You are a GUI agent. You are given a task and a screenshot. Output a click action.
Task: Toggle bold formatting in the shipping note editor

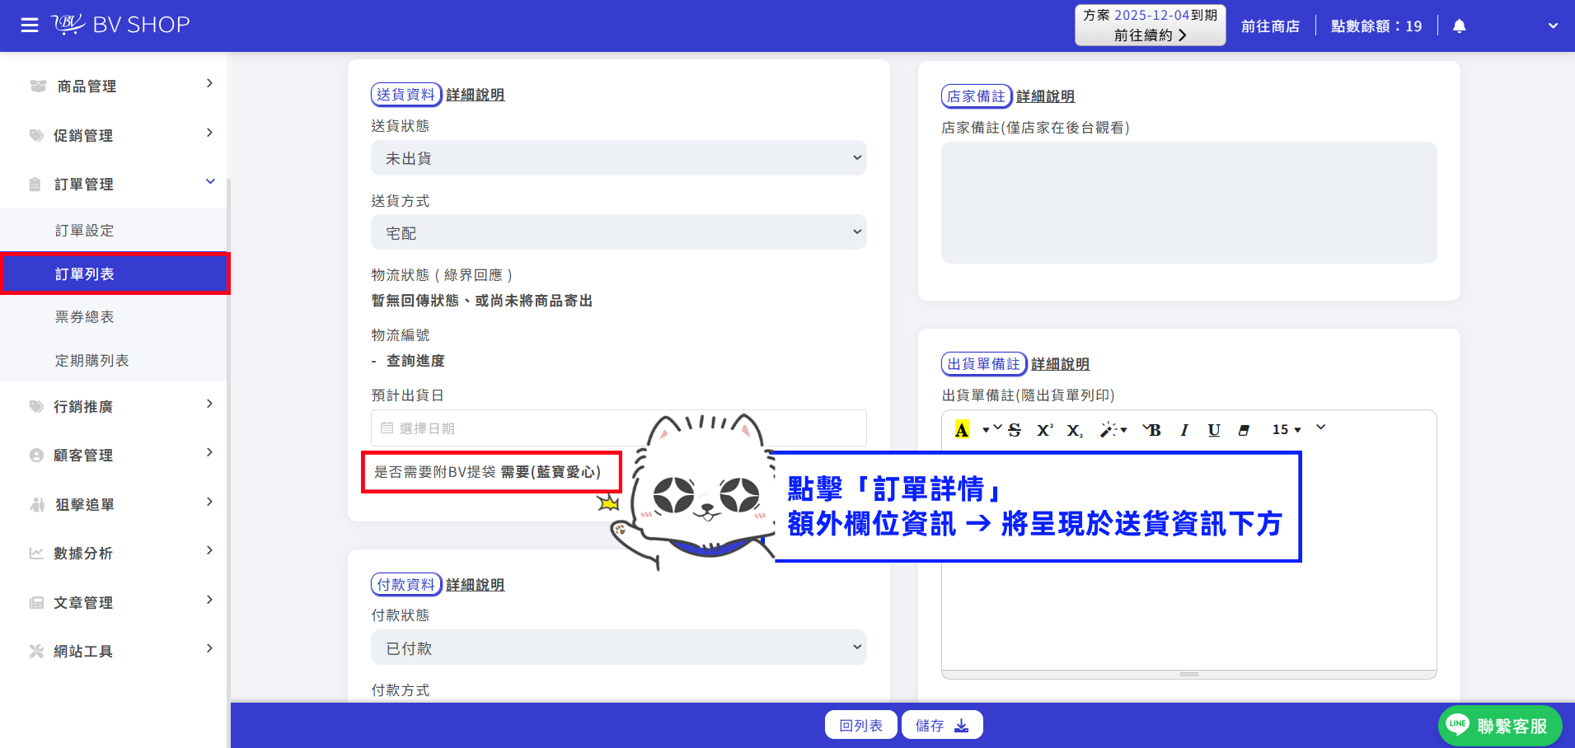(1153, 429)
